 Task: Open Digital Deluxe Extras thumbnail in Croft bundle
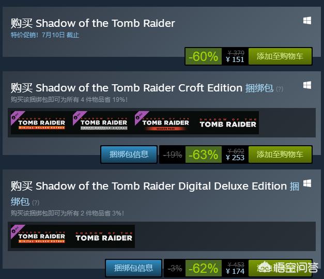[x=41, y=122]
